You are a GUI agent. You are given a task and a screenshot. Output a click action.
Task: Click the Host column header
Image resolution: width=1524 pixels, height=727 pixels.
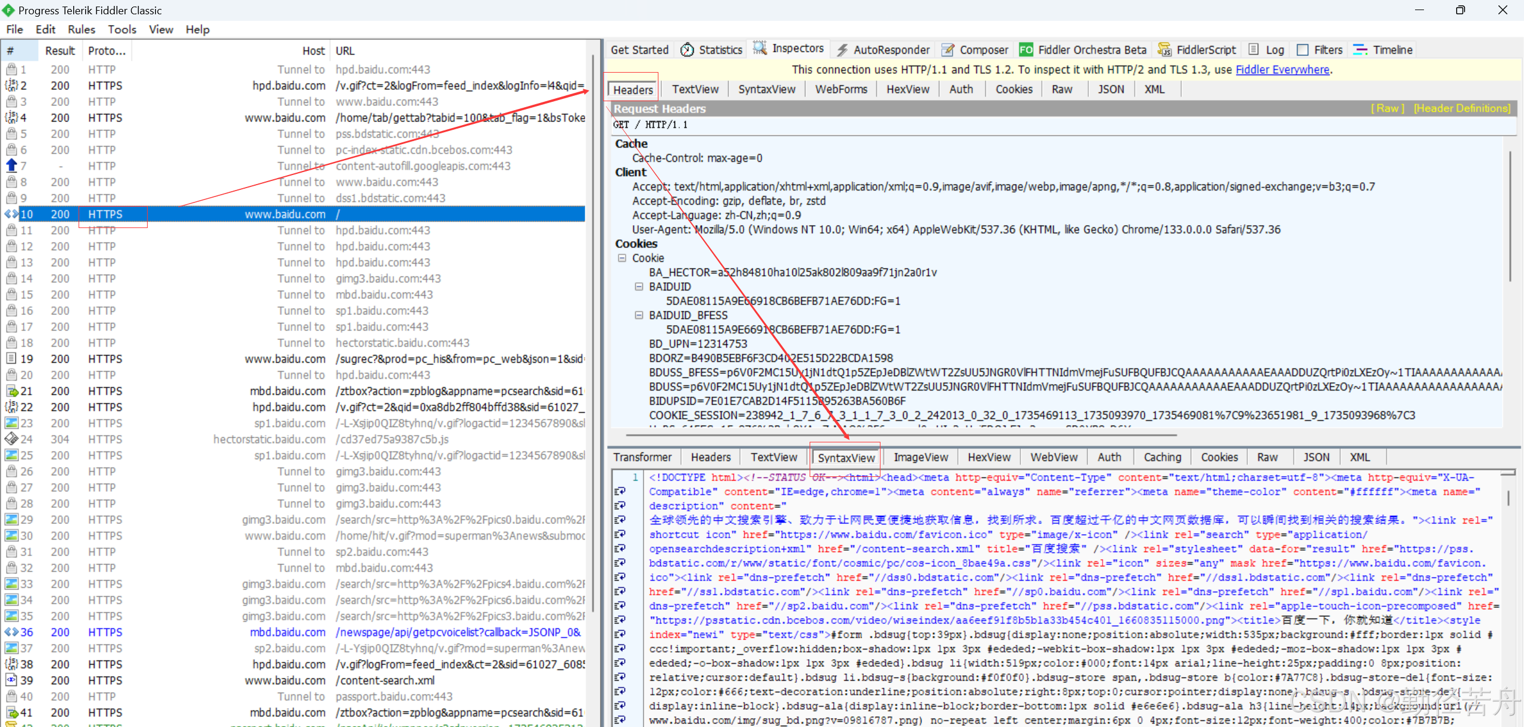pyautogui.click(x=313, y=51)
